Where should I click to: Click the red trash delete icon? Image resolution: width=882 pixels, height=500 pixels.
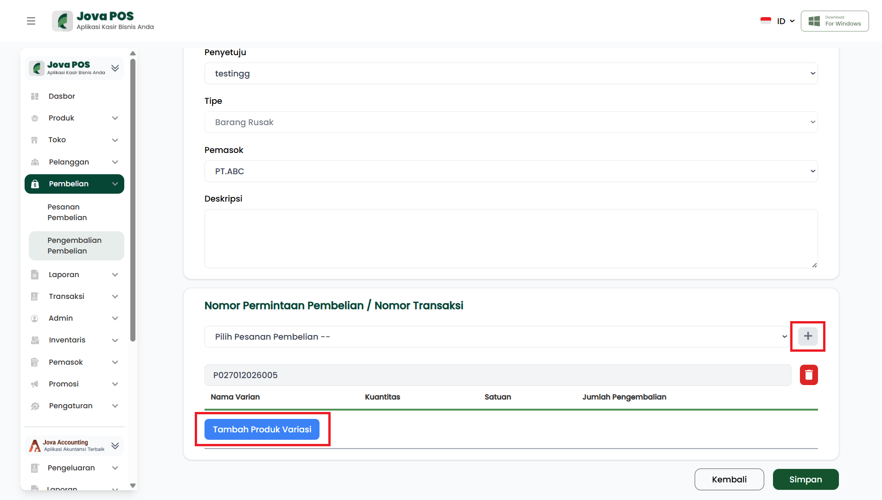point(808,375)
